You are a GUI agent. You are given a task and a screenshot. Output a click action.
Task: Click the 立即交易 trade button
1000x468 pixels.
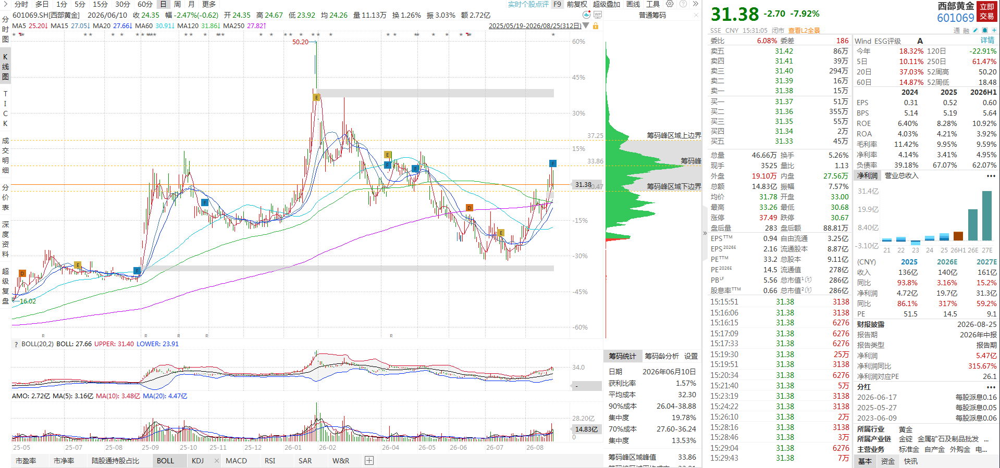(x=987, y=11)
